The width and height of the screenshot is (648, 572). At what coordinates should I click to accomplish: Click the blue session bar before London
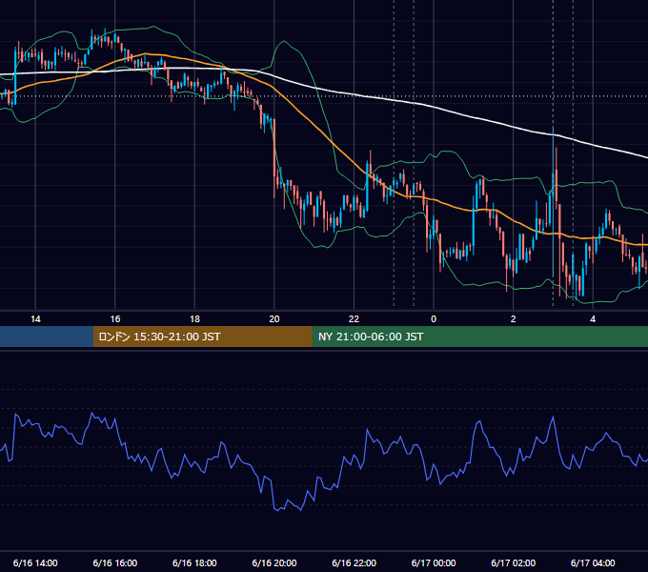click(47, 337)
